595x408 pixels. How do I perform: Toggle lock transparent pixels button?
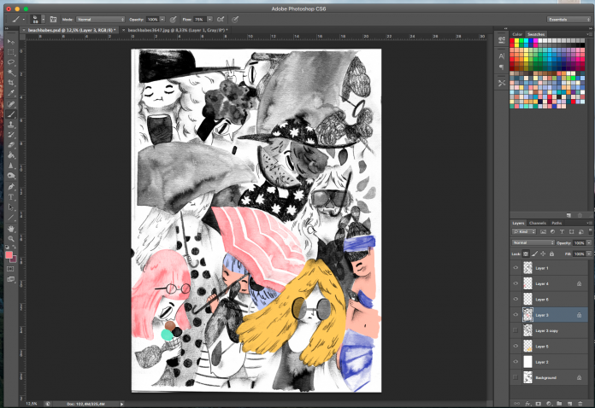(526, 254)
